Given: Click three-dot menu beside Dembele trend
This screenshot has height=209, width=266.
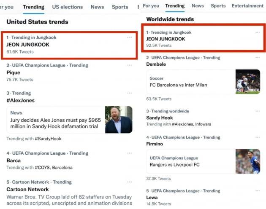Looking at the screenshot, I should (258, 57).
